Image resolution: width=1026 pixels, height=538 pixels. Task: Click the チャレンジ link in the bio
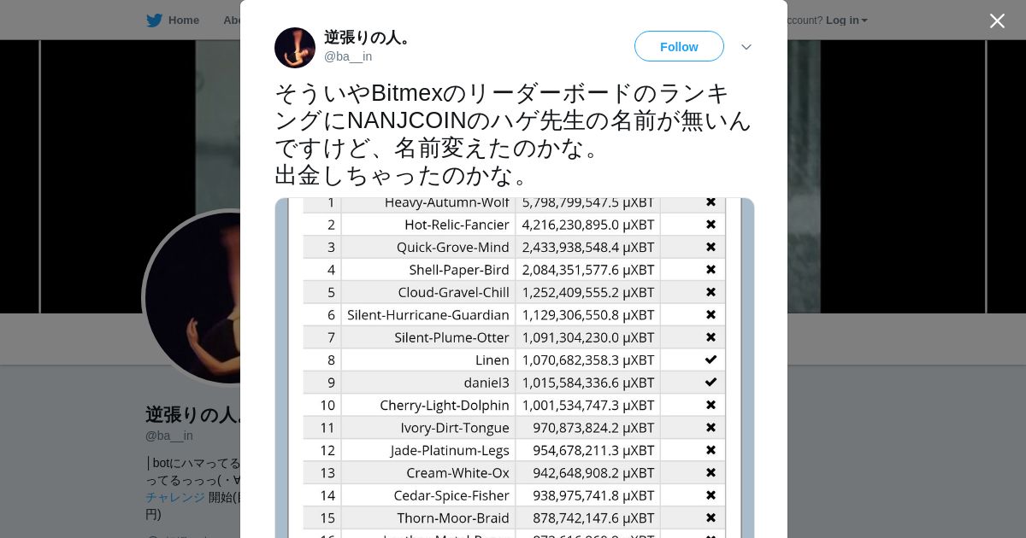(175, 497)
